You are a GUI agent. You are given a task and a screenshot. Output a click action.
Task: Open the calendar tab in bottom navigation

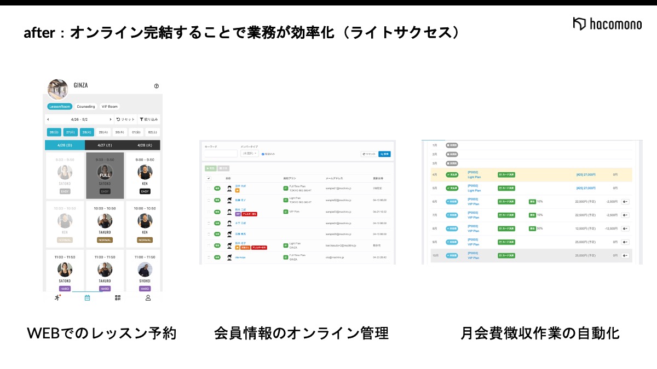[x=87, y=298]
